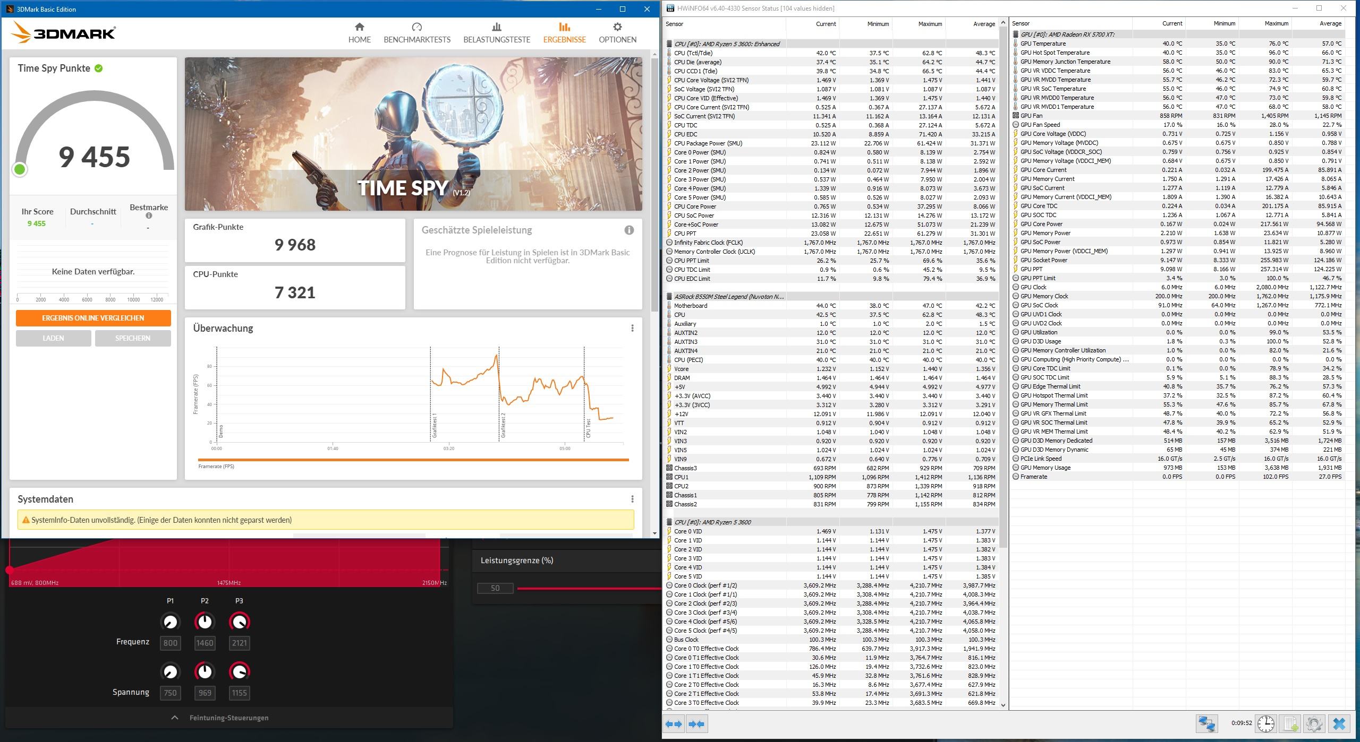
Task: Open the three-dot menu in Systemdaten panel
Action: coord(632,499)
